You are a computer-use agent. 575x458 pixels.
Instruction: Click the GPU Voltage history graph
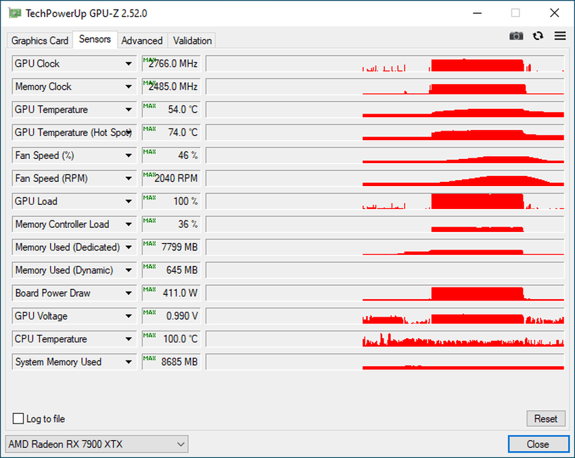pos(385,316)
